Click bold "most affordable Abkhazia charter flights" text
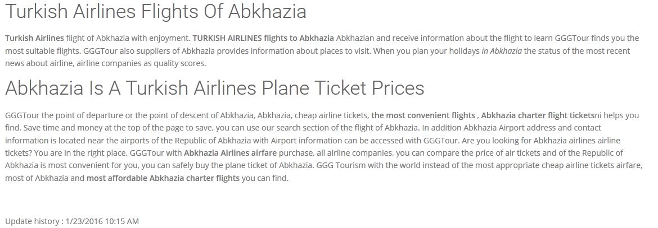 163,178
